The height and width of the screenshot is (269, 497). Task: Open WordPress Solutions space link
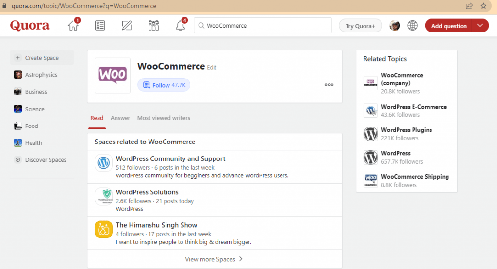point(147,192)
